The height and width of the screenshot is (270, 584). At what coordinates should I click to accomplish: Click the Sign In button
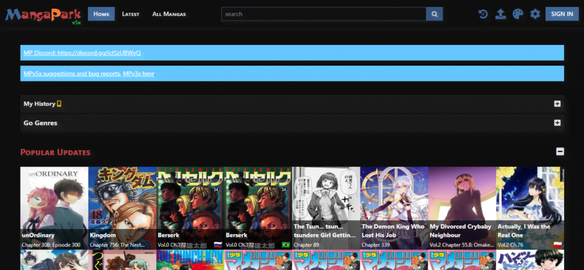(x=562, y=14)
